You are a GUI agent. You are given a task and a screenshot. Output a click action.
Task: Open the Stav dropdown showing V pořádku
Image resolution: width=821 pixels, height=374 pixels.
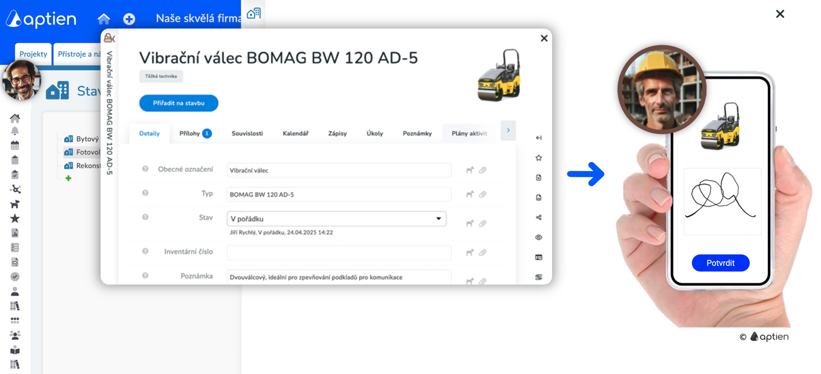(337, 219)
